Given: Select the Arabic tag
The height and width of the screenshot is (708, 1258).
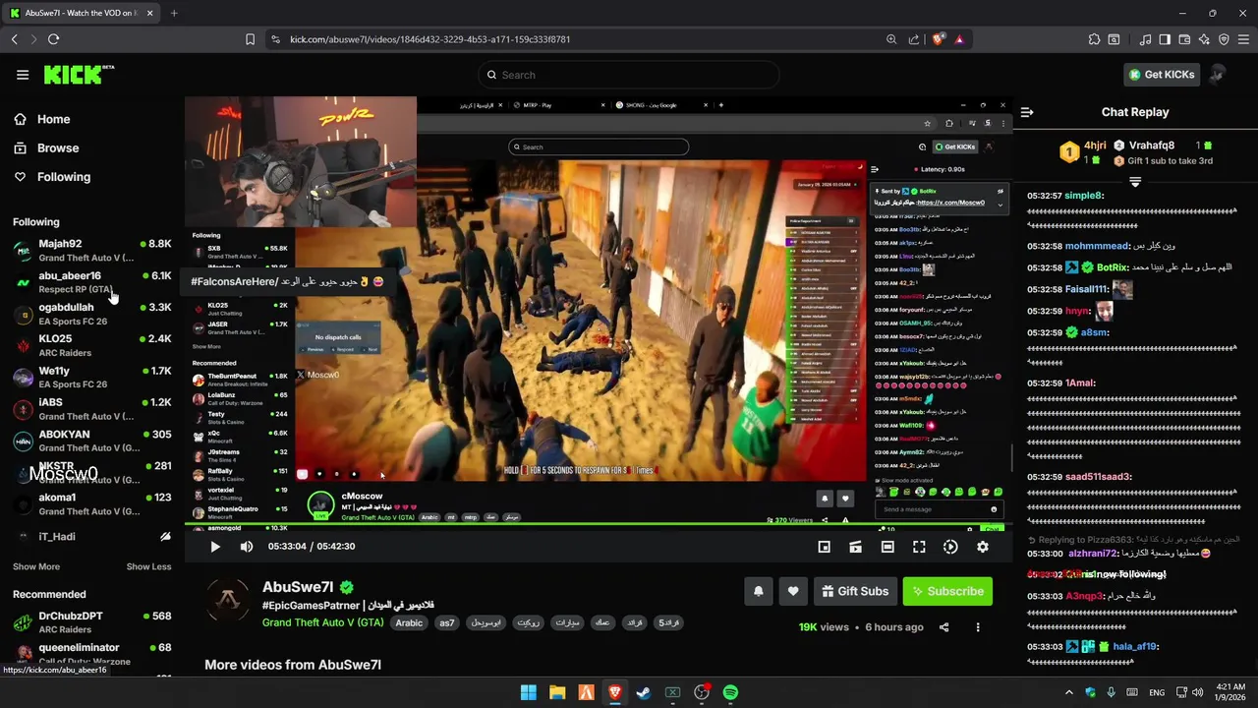Looking at the screenshot, I should [409, 622].
